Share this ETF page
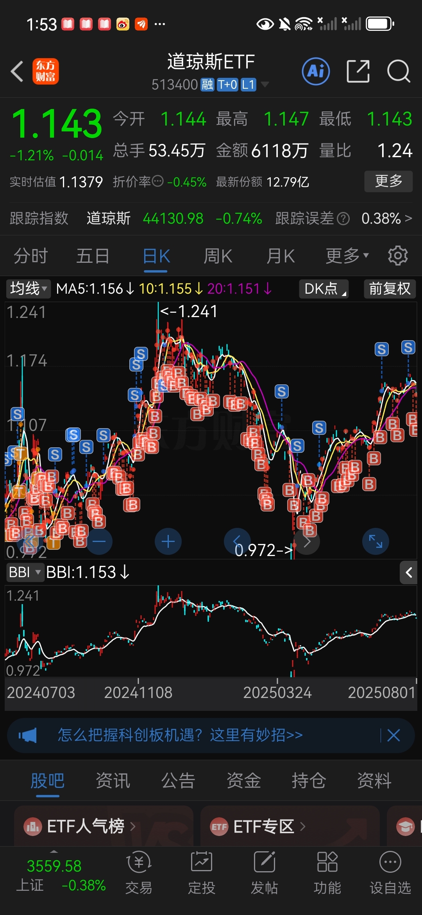The width and height of the screenshot is (422, 915). 358,72
